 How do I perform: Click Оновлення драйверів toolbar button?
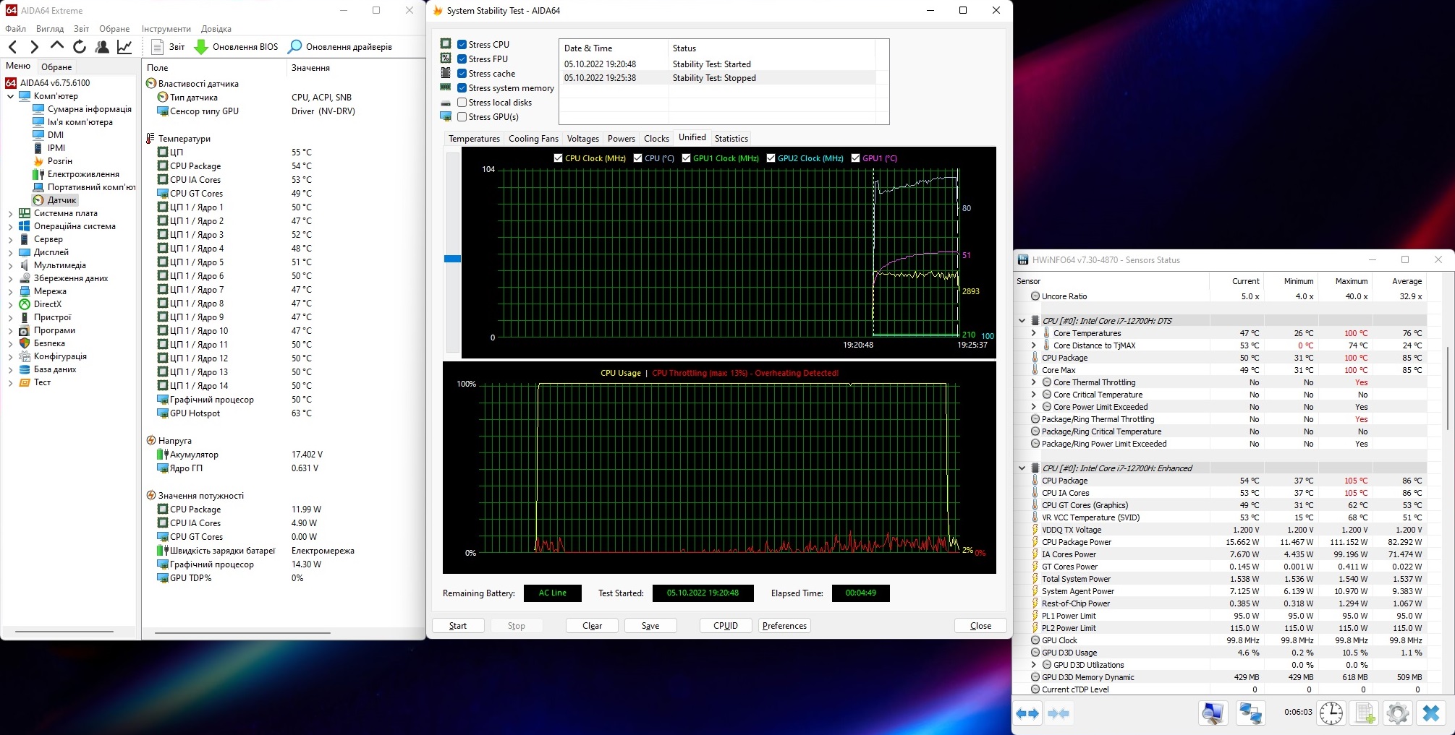340,47
